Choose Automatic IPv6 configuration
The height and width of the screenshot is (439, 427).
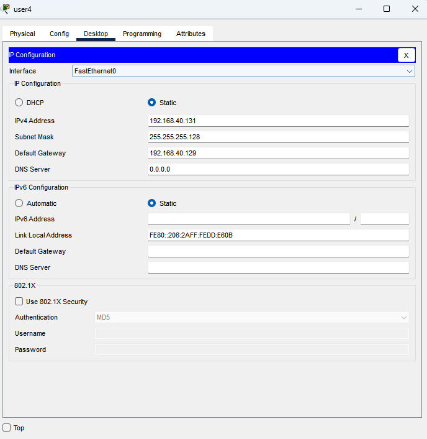pos(19,203)
